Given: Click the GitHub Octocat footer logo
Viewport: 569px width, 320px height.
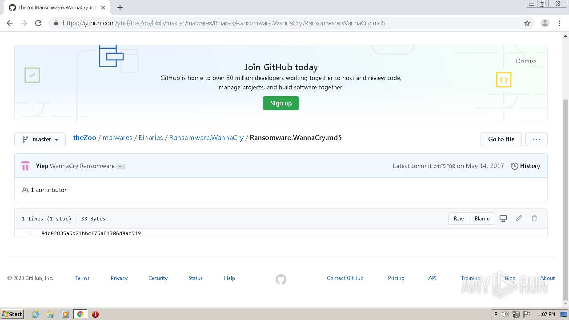Looking at the screenshot, I should pyautogui.click(x=281, y=279).
